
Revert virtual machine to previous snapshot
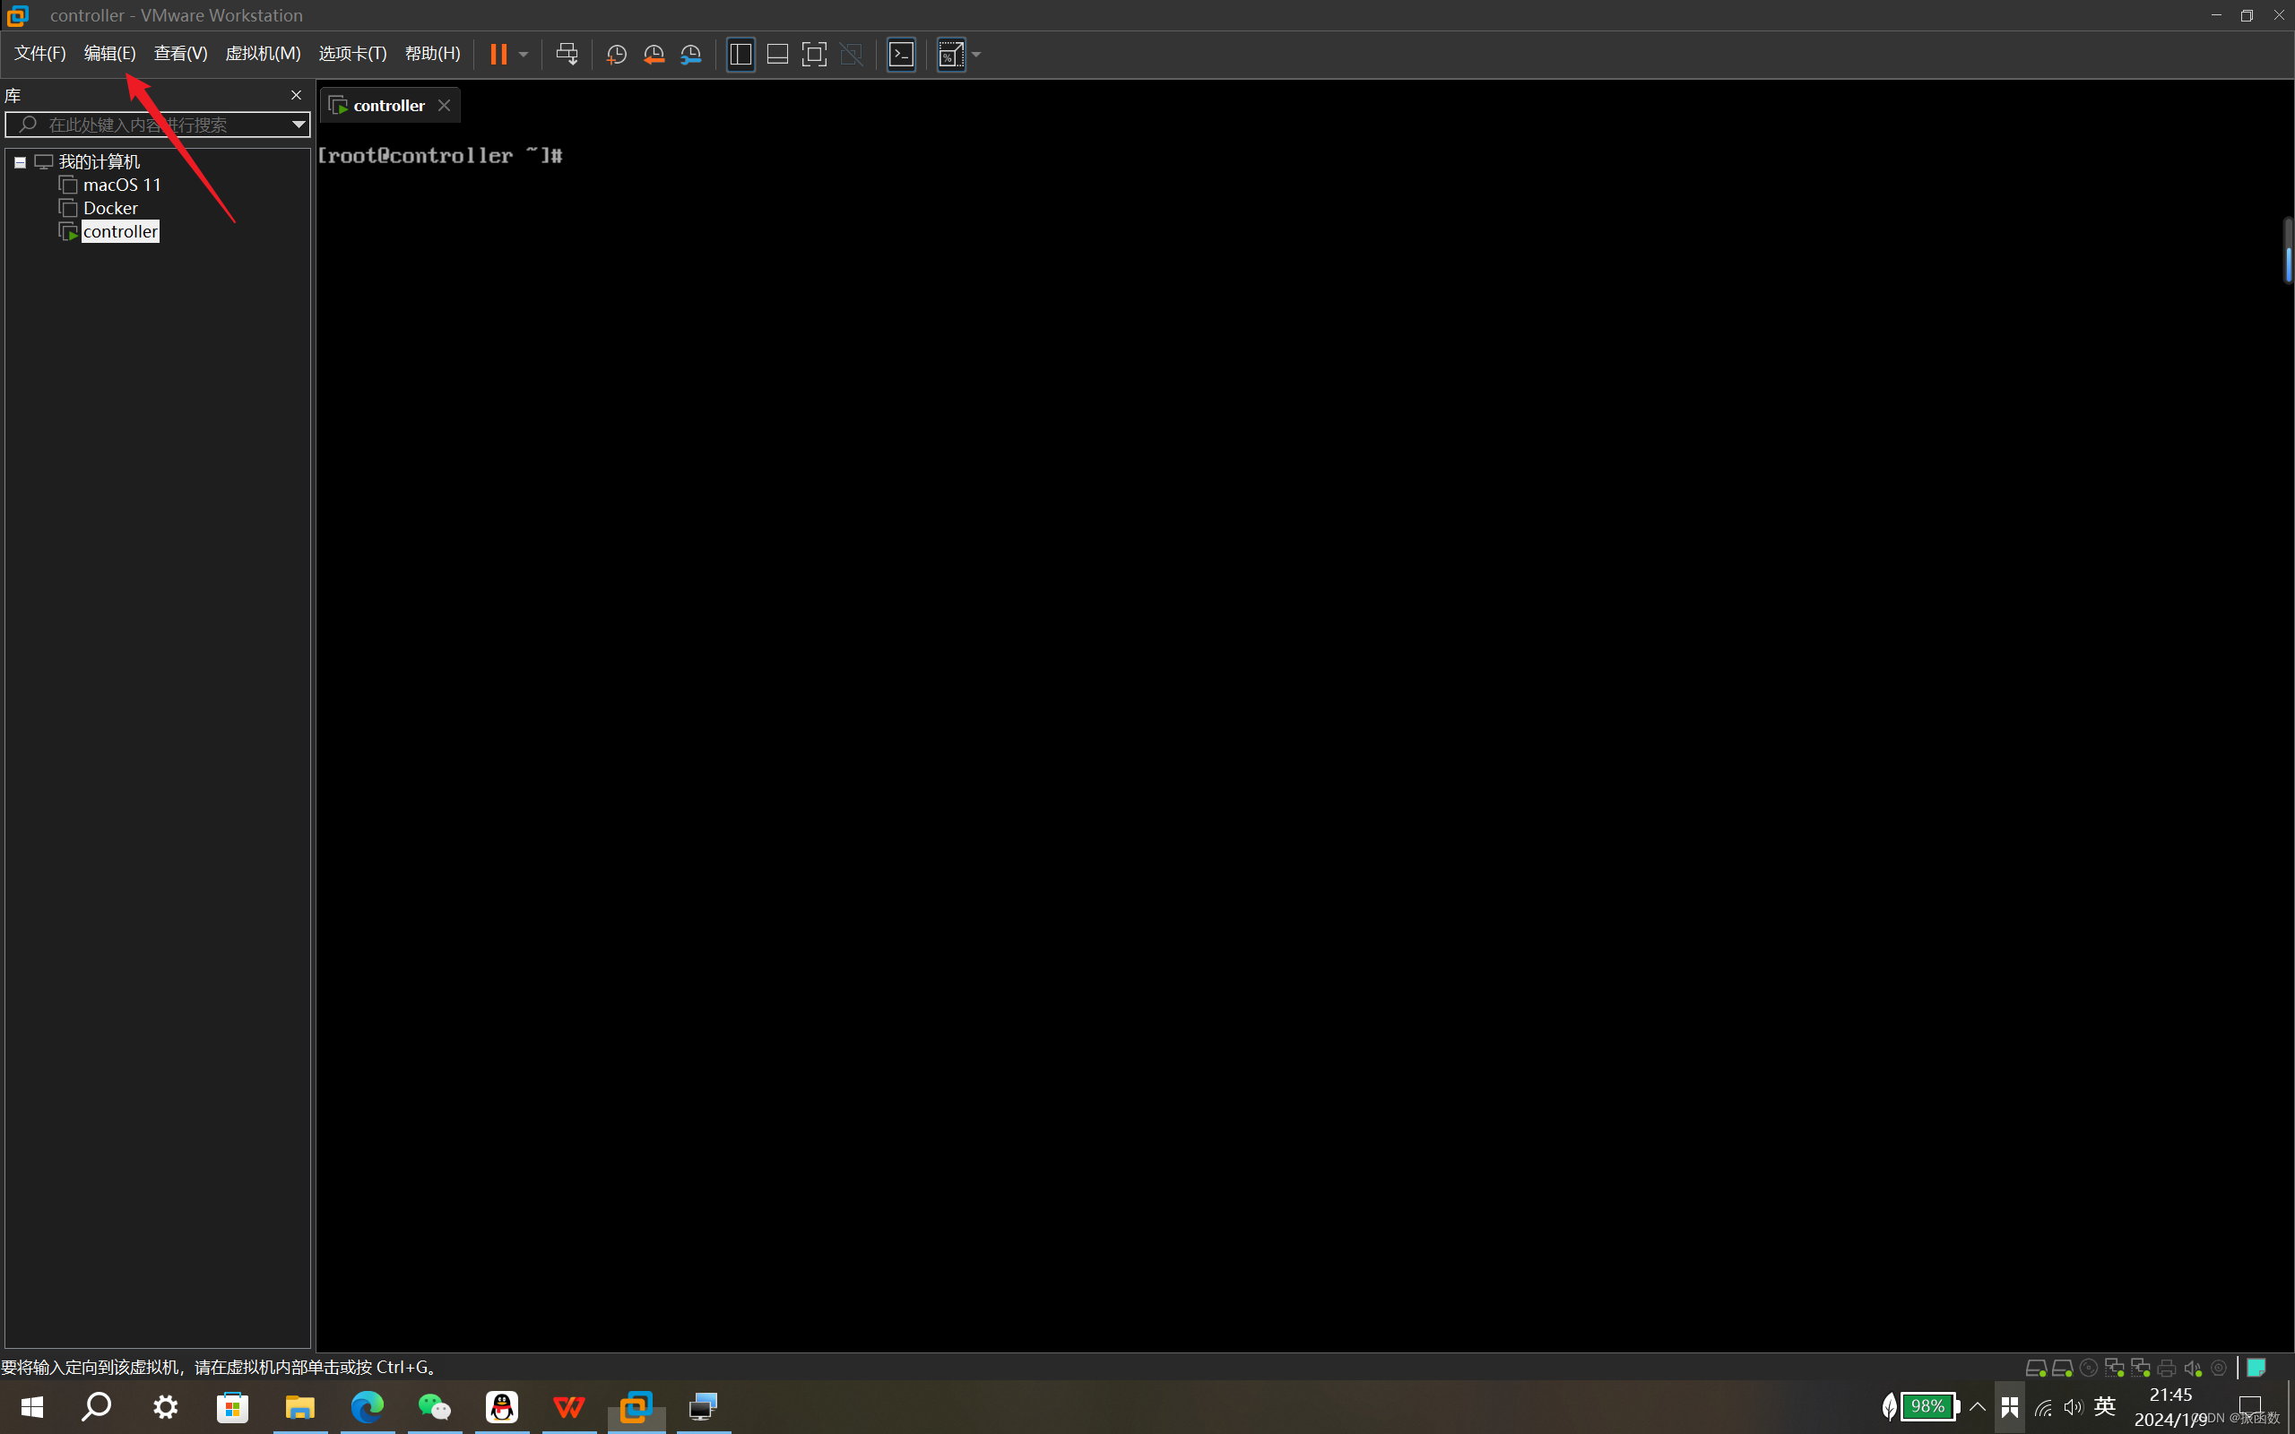654,54
